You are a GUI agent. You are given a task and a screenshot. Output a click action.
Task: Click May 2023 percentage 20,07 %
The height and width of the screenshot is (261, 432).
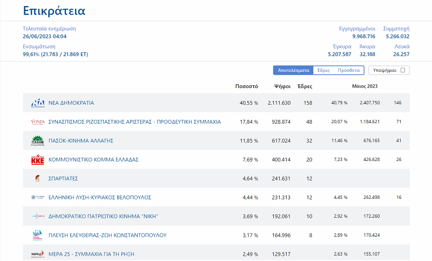(339, 122)
